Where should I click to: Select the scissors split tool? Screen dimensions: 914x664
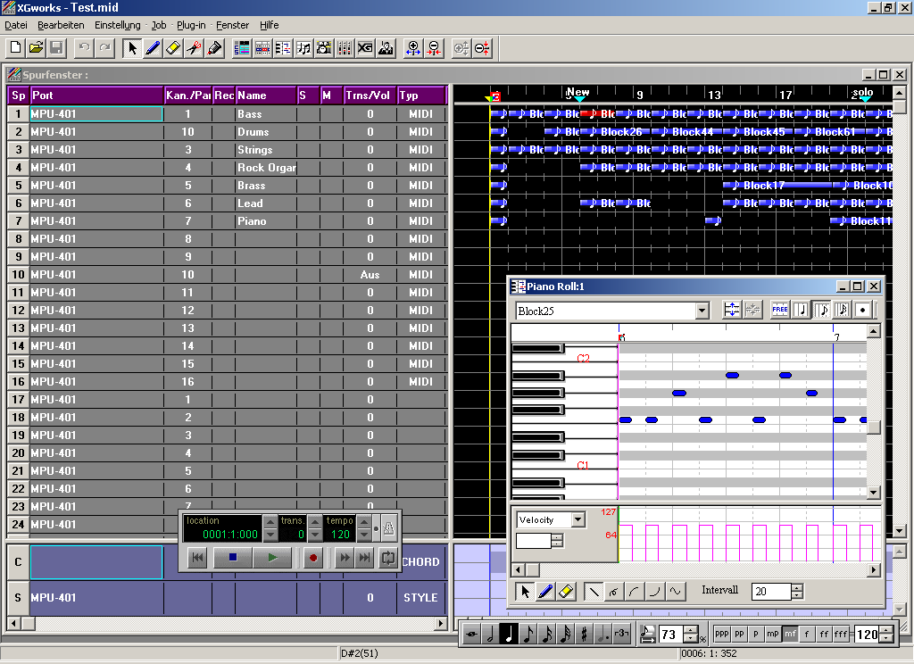(x=194, y=48)
